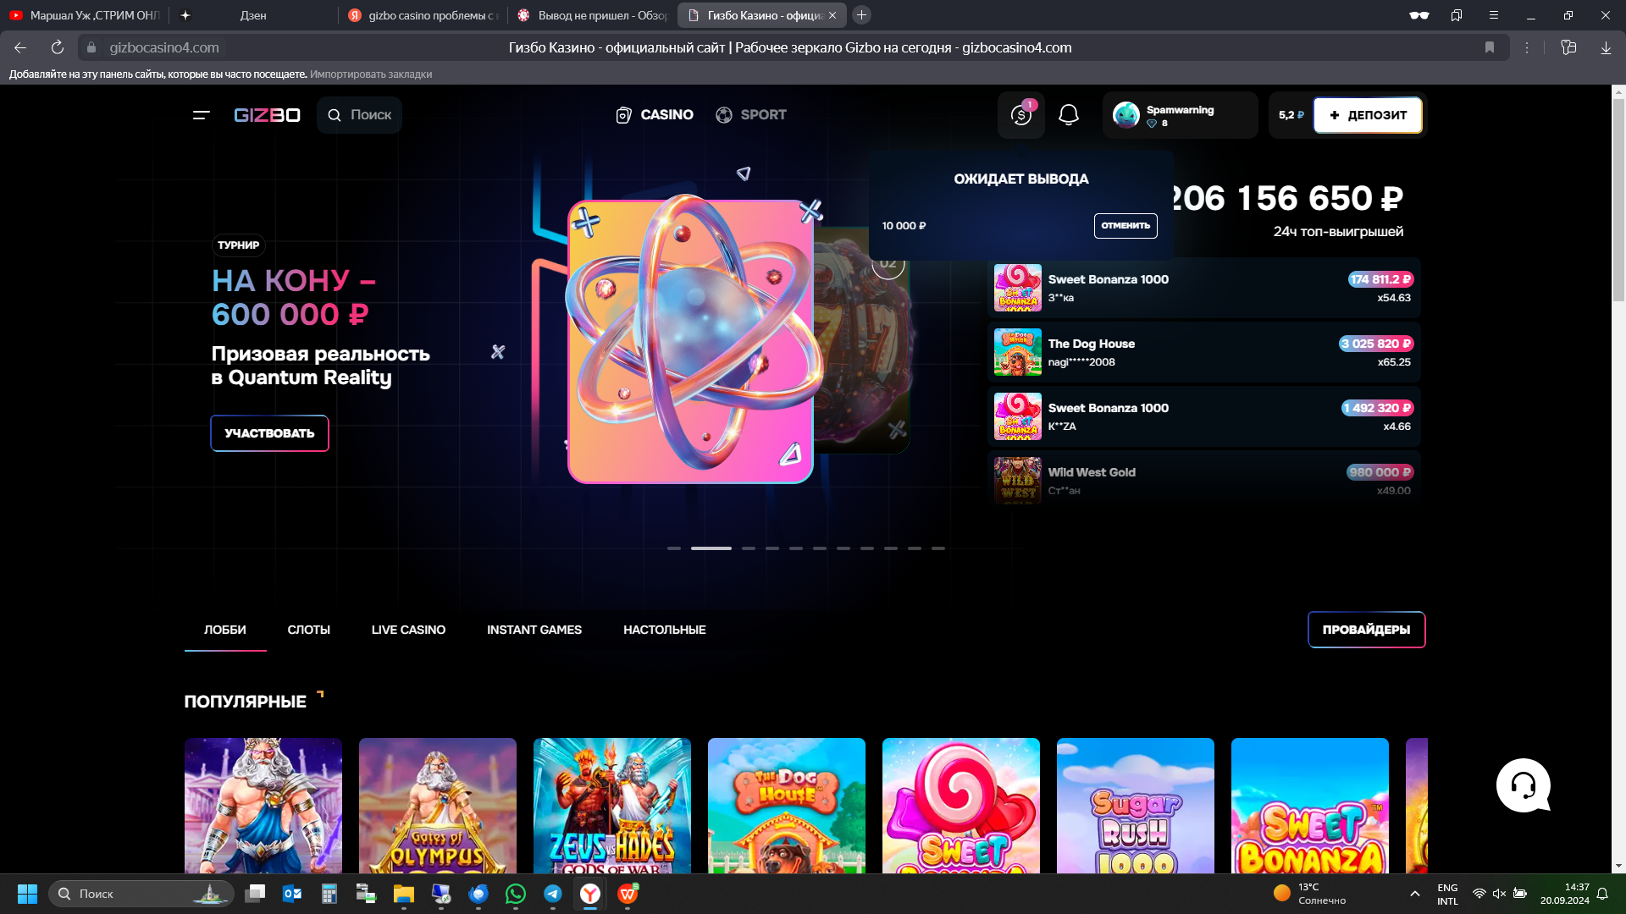Show hidden system tray icons
Image resolution: width=1626 pixels, height=914 pixels.
pyautogui.click(x=1415, y=894)
